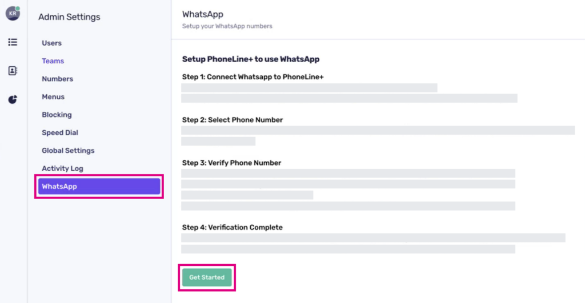Click the Step 4 Verification Complete heading
The width and height of the screenshot is (585, 303).
coord(232,227)
